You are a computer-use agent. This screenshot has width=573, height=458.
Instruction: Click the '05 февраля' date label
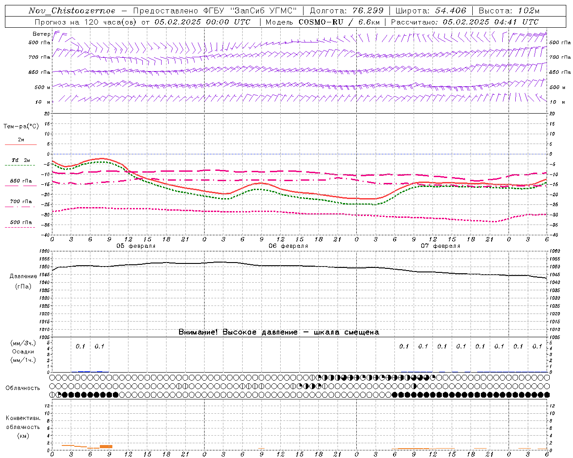(136, 246)
